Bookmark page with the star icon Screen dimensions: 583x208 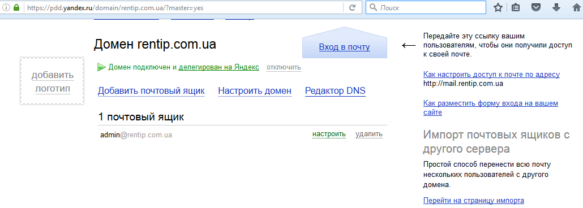pos(498,8)
